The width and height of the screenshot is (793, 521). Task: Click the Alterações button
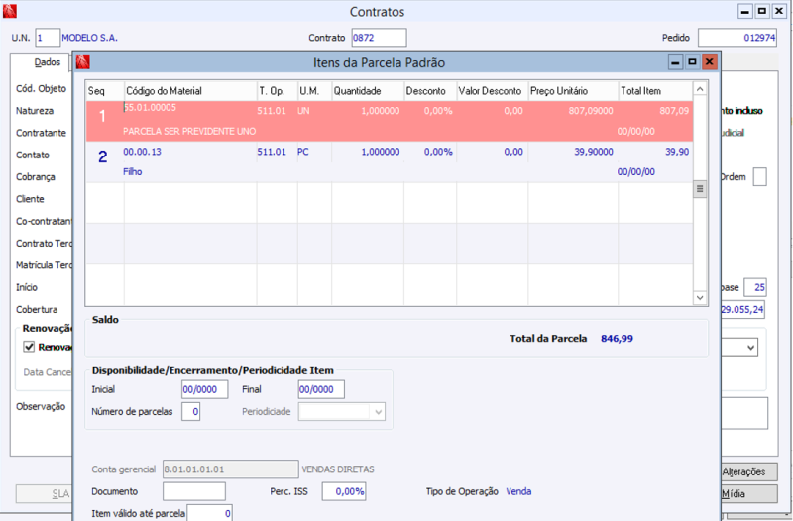click(748, 471)
